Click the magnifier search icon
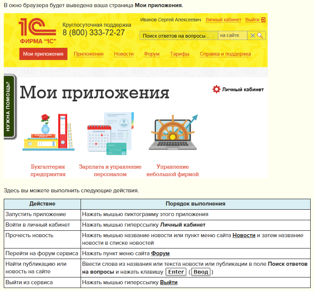Screen dimensions: 314x291 260,35
